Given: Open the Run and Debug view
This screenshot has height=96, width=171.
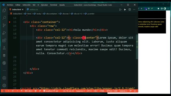Looking at the screenshot, I should (4, 33).
